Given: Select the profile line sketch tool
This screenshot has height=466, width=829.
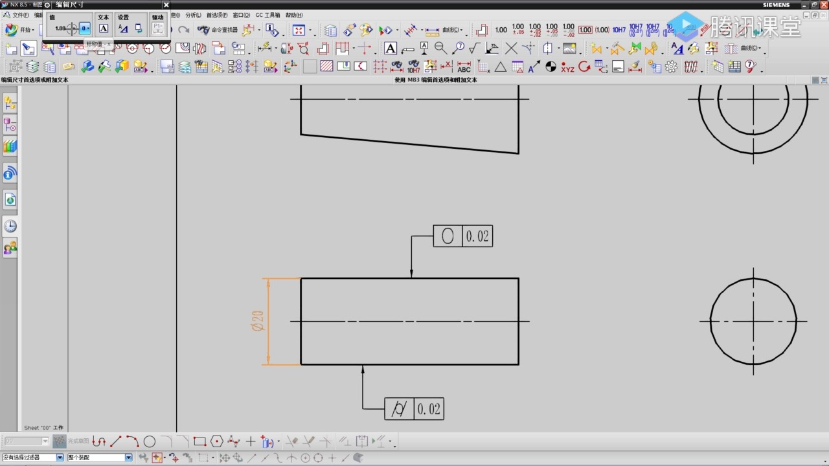Looking at the screenshot, I should click(99, 441).
